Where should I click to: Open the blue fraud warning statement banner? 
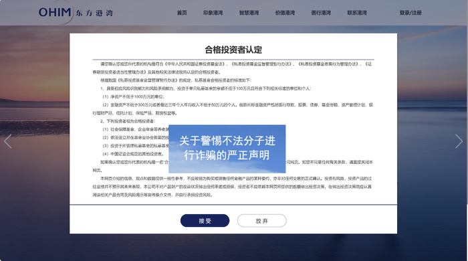[x=227, y=149]
